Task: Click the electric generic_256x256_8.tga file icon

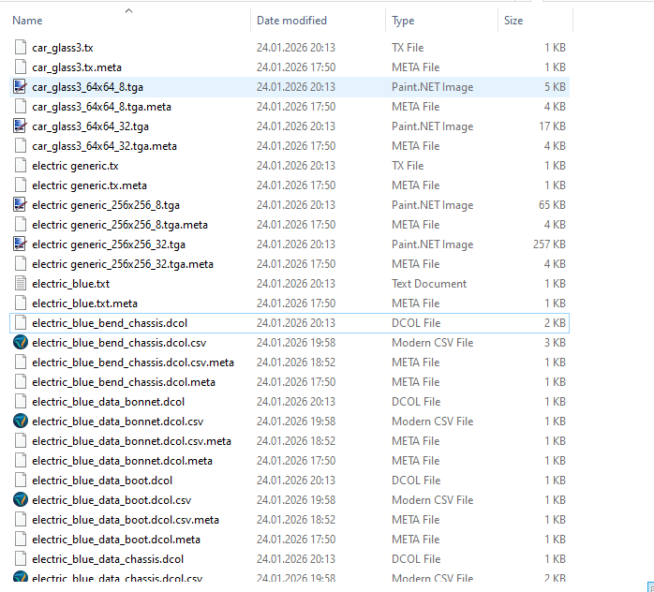Action: point(21,205)
